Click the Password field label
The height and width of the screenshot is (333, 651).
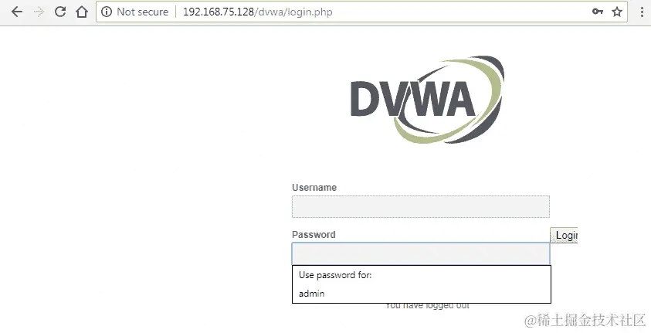(x=314, y=235)
